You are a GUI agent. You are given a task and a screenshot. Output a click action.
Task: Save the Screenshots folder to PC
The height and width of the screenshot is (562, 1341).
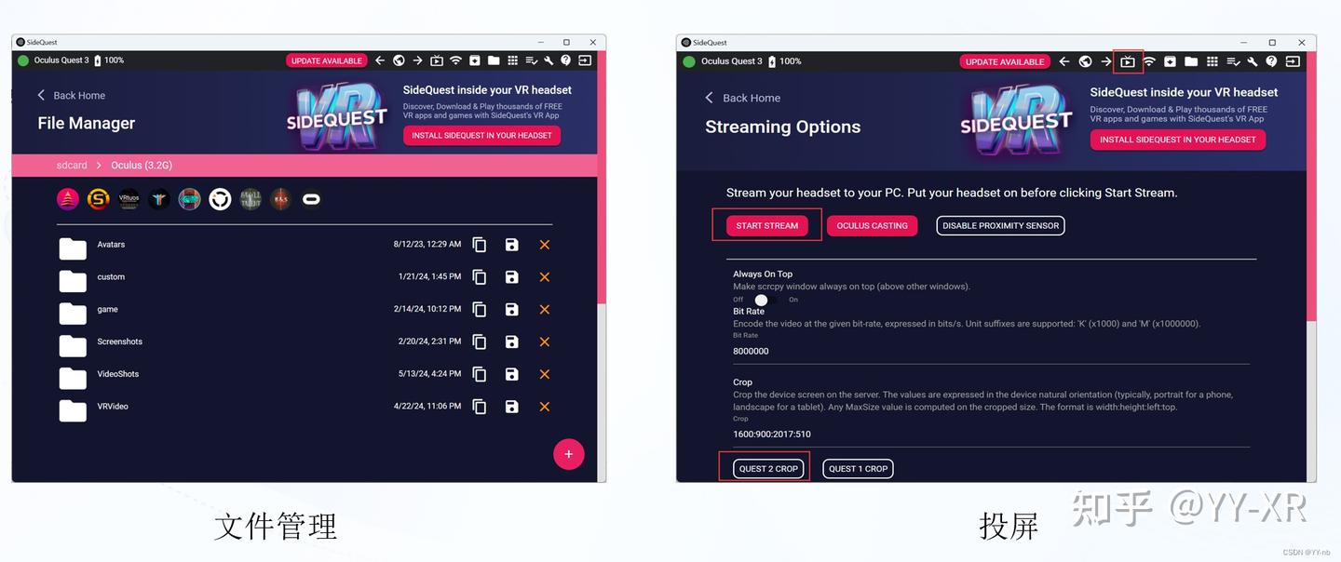511,341
